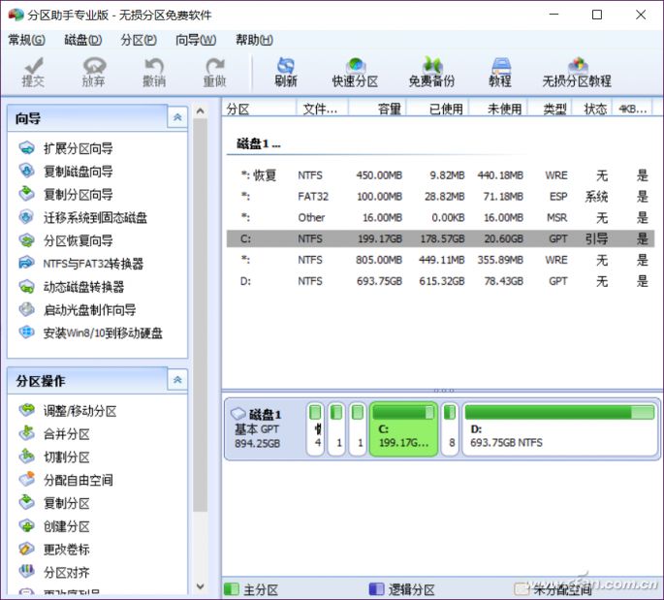Collapse the 向导 panel section
This screenshot has width=664, height=600.
(176, 117)
